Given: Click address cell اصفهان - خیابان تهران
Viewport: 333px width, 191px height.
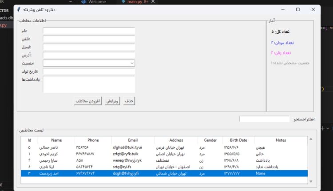Looking at the screenshot, I should point(173,167).
